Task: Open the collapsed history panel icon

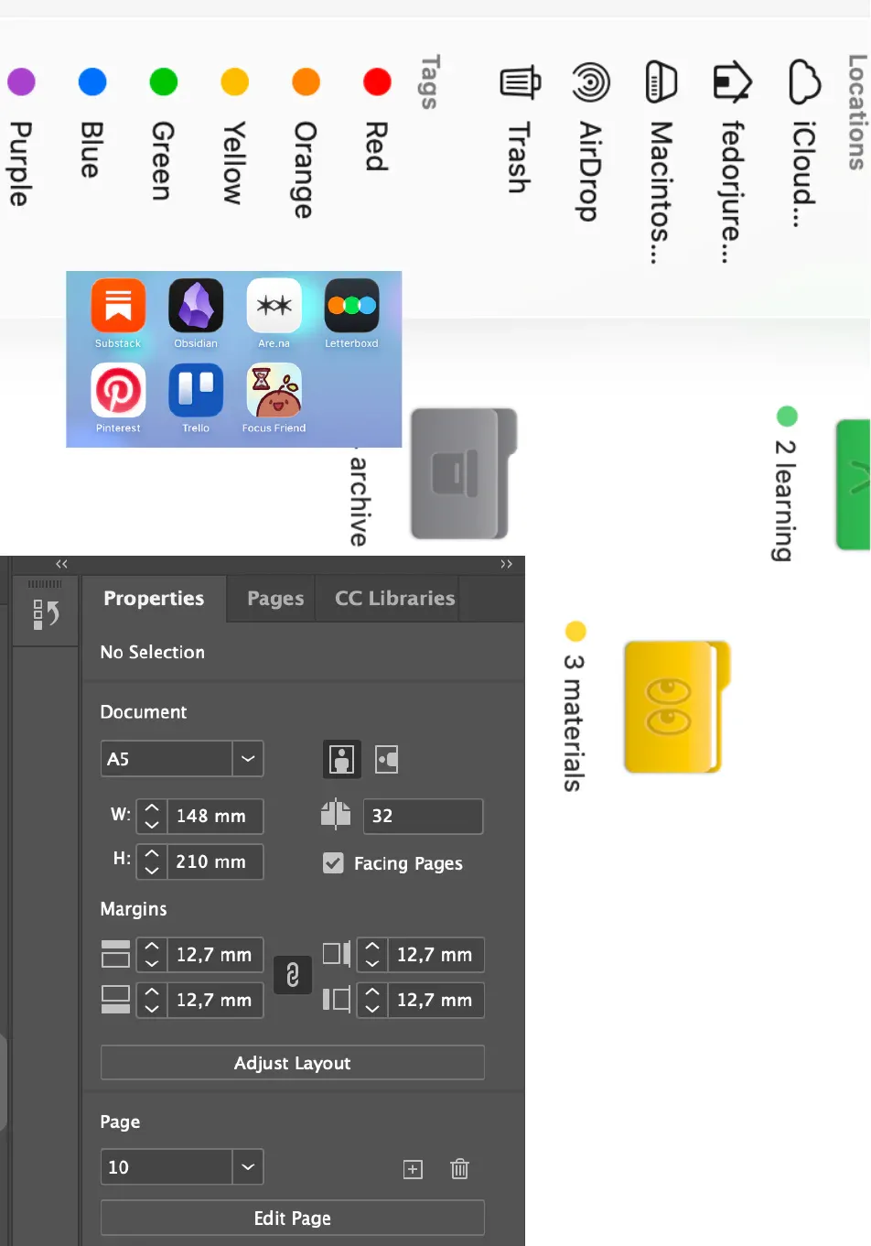Action: coord(46,613)
